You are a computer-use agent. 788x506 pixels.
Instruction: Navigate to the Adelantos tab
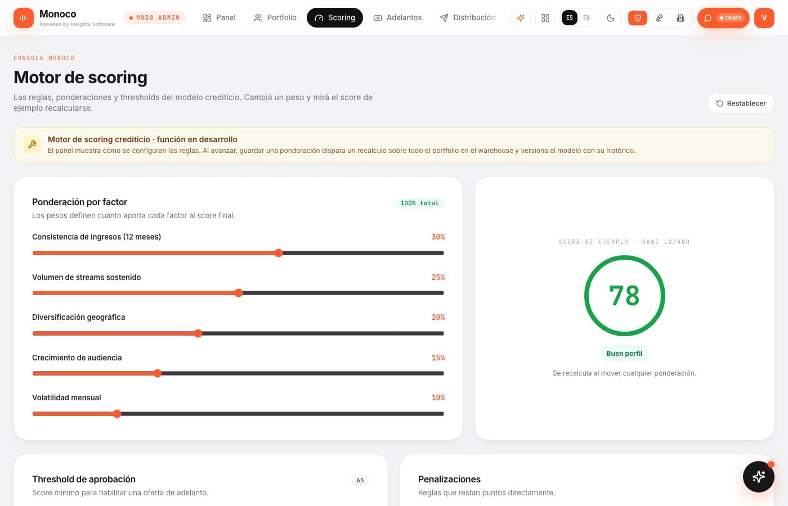[x=397, y=18]
